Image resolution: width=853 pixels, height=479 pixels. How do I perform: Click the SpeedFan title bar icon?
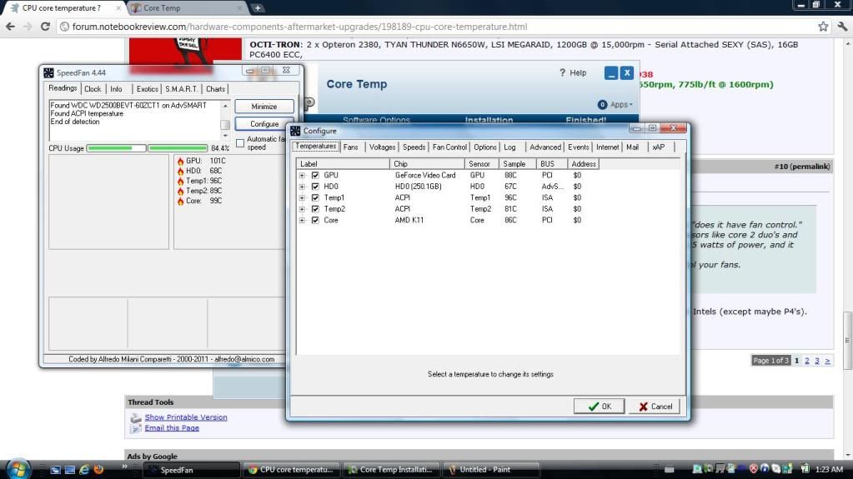(x=48, y=72)
